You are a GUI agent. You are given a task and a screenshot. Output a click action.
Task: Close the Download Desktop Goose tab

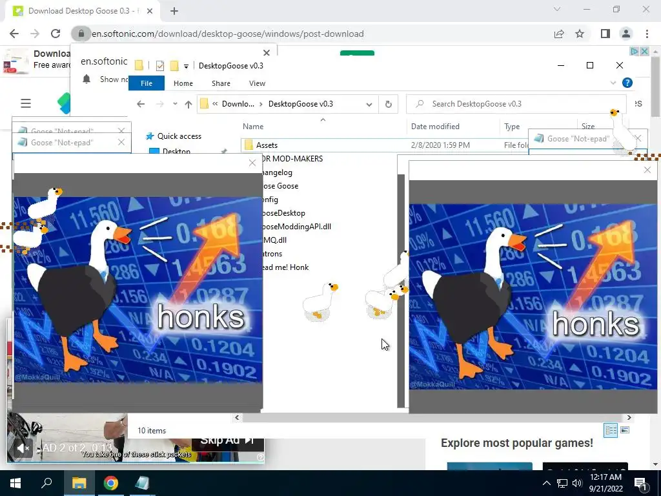pos(150,11)
